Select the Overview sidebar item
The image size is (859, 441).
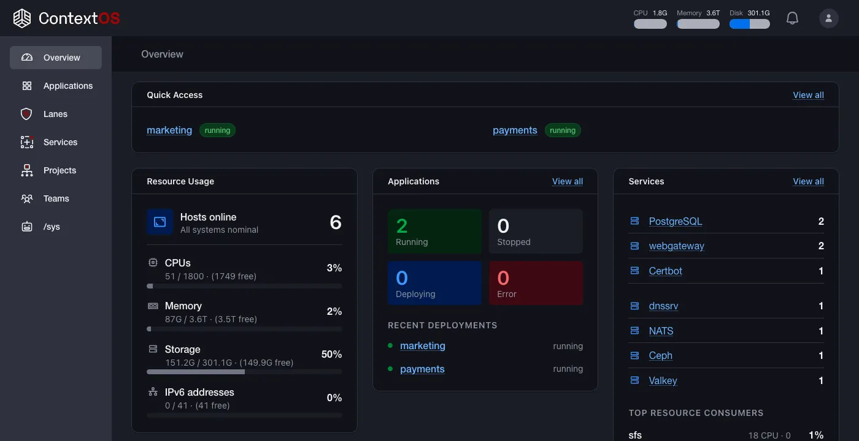(56, 58)
